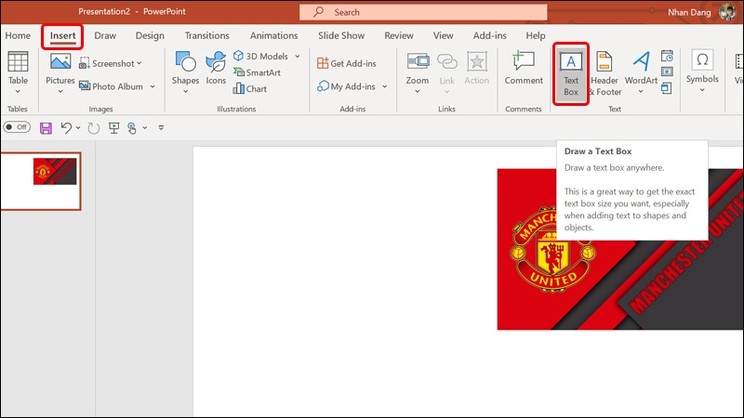
Task: Insert a Chart
Action: click(x=249, y=88)
